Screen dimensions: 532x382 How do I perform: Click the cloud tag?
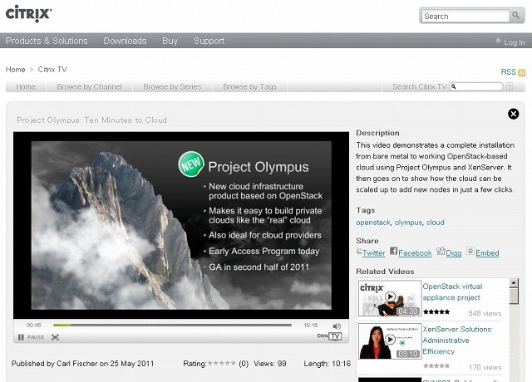pyautogui.click(x=436, y=223)
